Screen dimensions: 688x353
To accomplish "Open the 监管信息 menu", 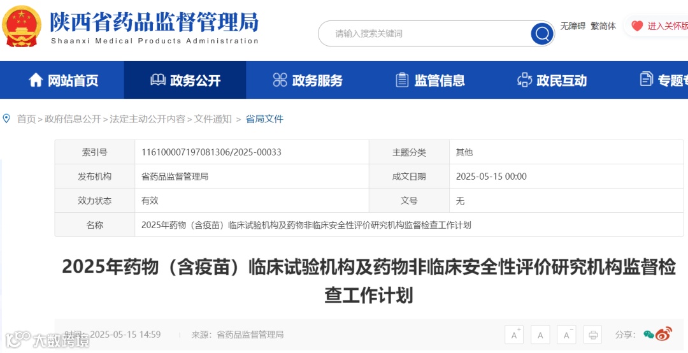I will pos(429,80).
